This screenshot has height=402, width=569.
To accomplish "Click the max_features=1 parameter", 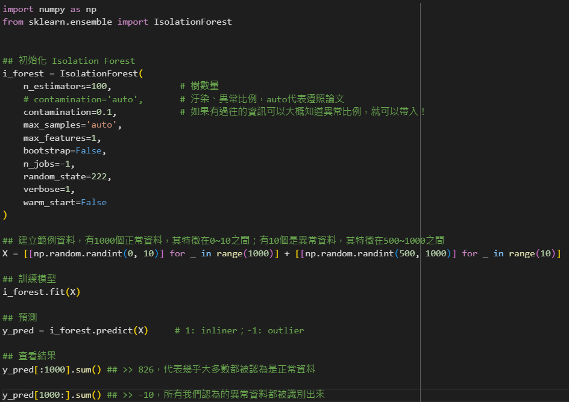I will tap(62, 138).
